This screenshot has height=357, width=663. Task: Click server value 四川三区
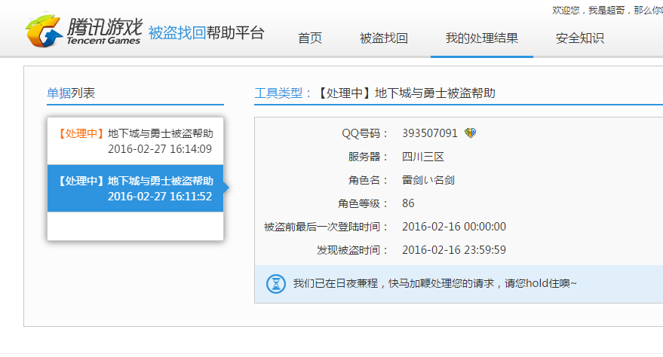coord(423,157)
